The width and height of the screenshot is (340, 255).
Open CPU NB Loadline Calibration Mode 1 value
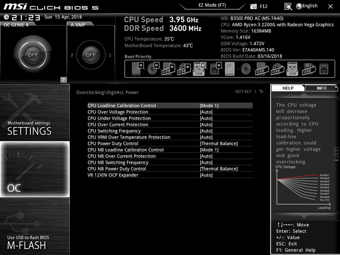pyautogui.click(x=209, y=150)
